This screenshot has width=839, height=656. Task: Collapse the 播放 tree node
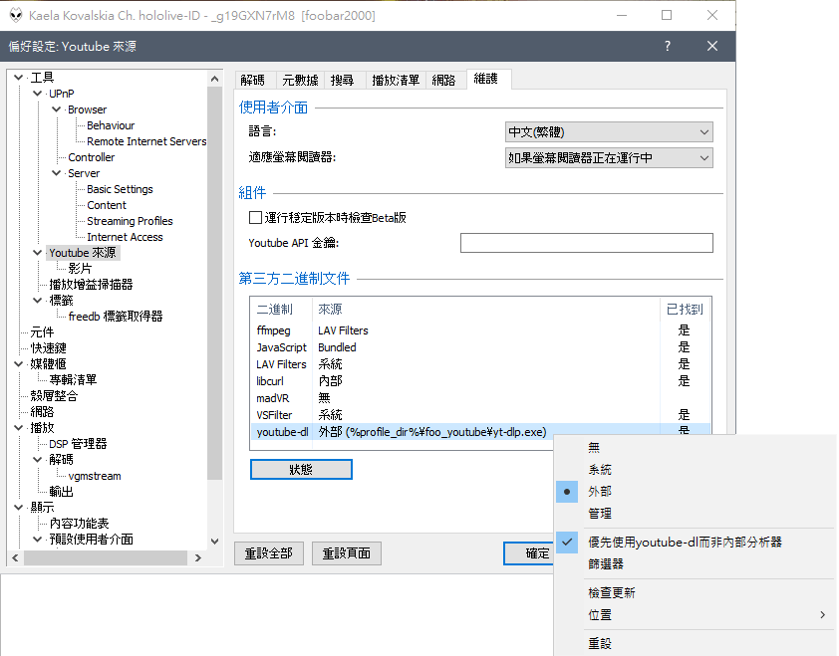[19, 428]
